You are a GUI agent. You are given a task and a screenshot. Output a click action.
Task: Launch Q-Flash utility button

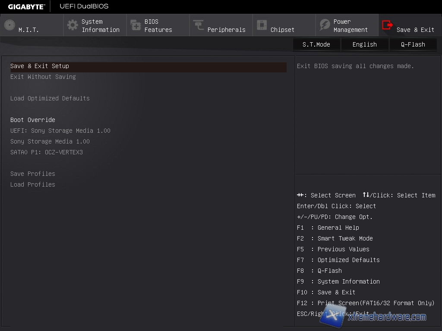pos(413,44)
